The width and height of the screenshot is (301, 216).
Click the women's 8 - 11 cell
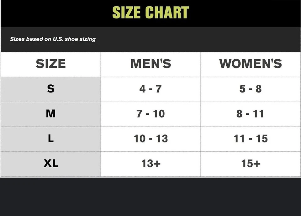coord(251,114)
